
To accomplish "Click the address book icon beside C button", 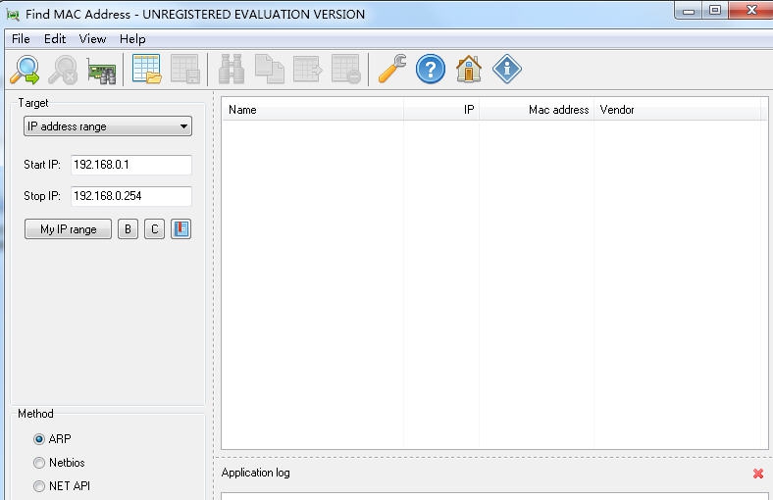I will (x=180, y=229).
